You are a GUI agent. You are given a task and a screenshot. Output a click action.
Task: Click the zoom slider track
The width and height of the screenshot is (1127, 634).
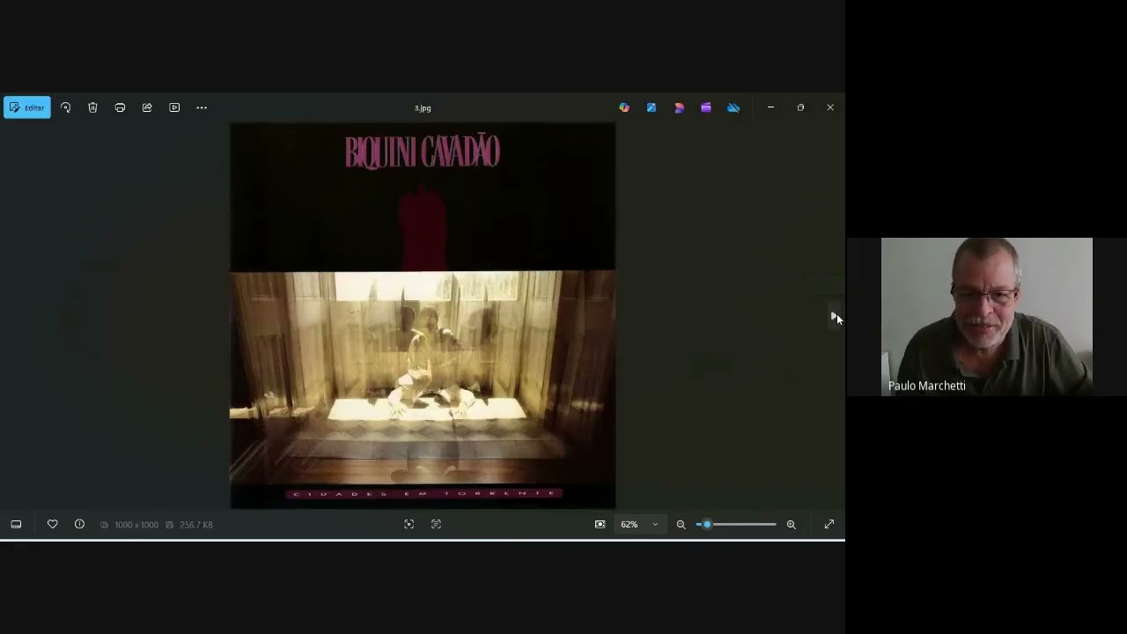coord(737,524)
